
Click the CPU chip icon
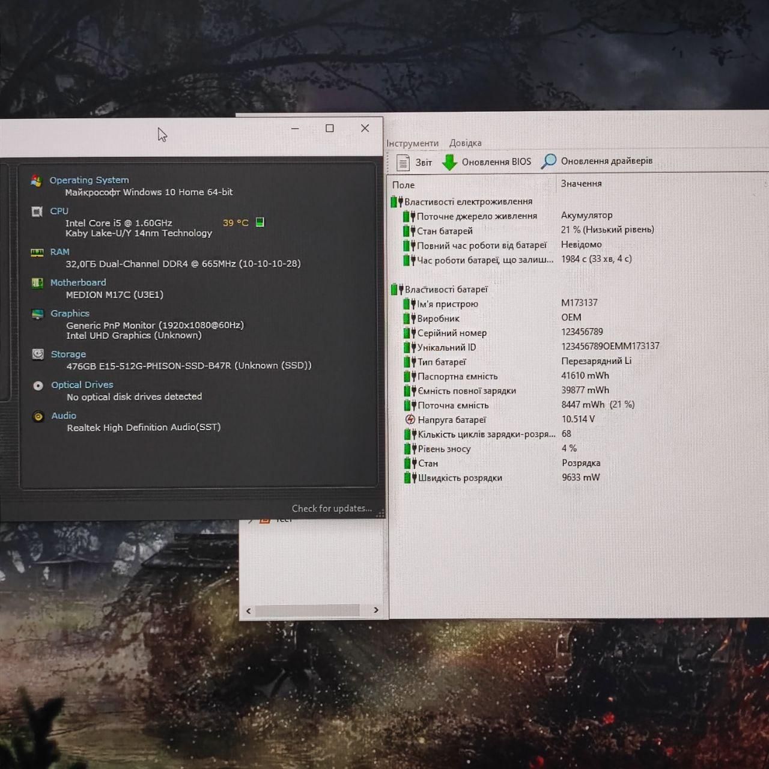pyautogui.click(x=37, y=211)
